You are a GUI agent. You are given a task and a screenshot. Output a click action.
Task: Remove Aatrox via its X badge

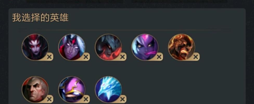click(x=123, y=57)
